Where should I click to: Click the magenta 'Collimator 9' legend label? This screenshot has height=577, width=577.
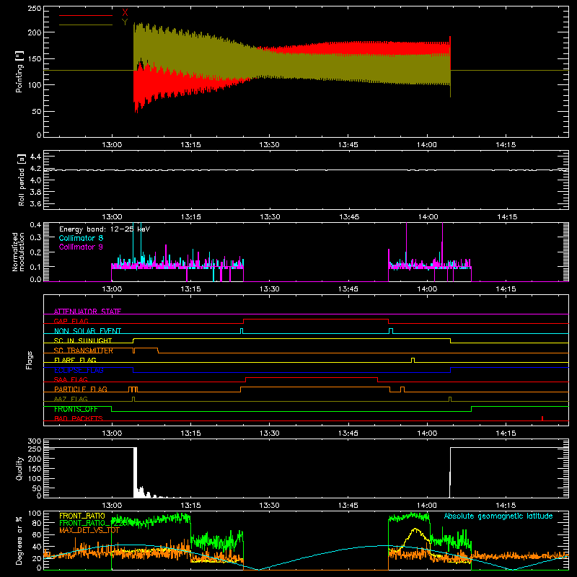tap(81, 247)
